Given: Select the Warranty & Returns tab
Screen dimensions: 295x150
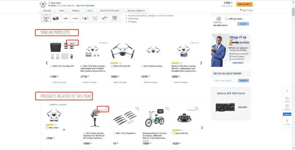Looking at the screenshot, I should coord(136,11).
